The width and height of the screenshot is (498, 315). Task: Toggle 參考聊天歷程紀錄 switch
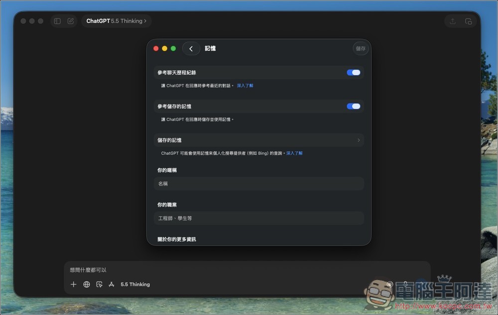(x=354, y=72)
